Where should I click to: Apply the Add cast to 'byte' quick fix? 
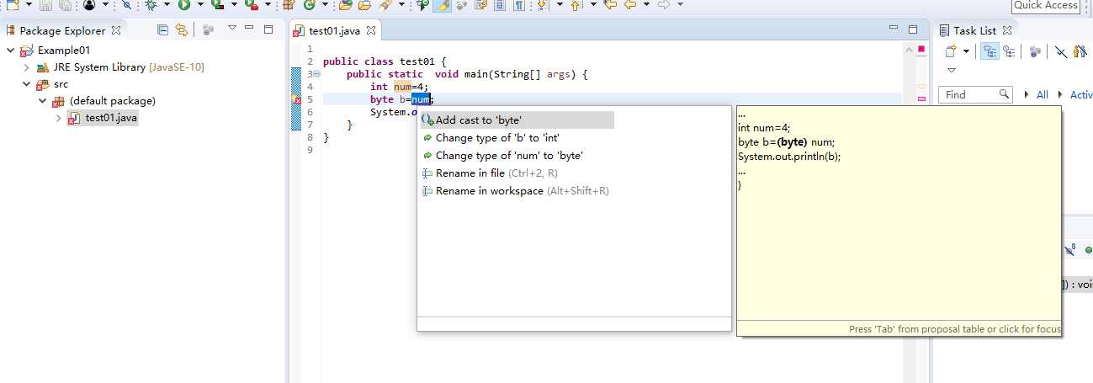click(517, 120)
